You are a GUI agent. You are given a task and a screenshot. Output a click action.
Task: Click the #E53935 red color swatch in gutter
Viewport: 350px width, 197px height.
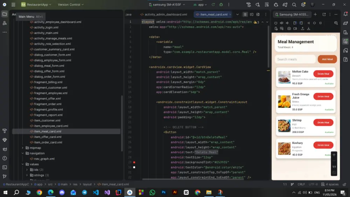coord(134,162)
